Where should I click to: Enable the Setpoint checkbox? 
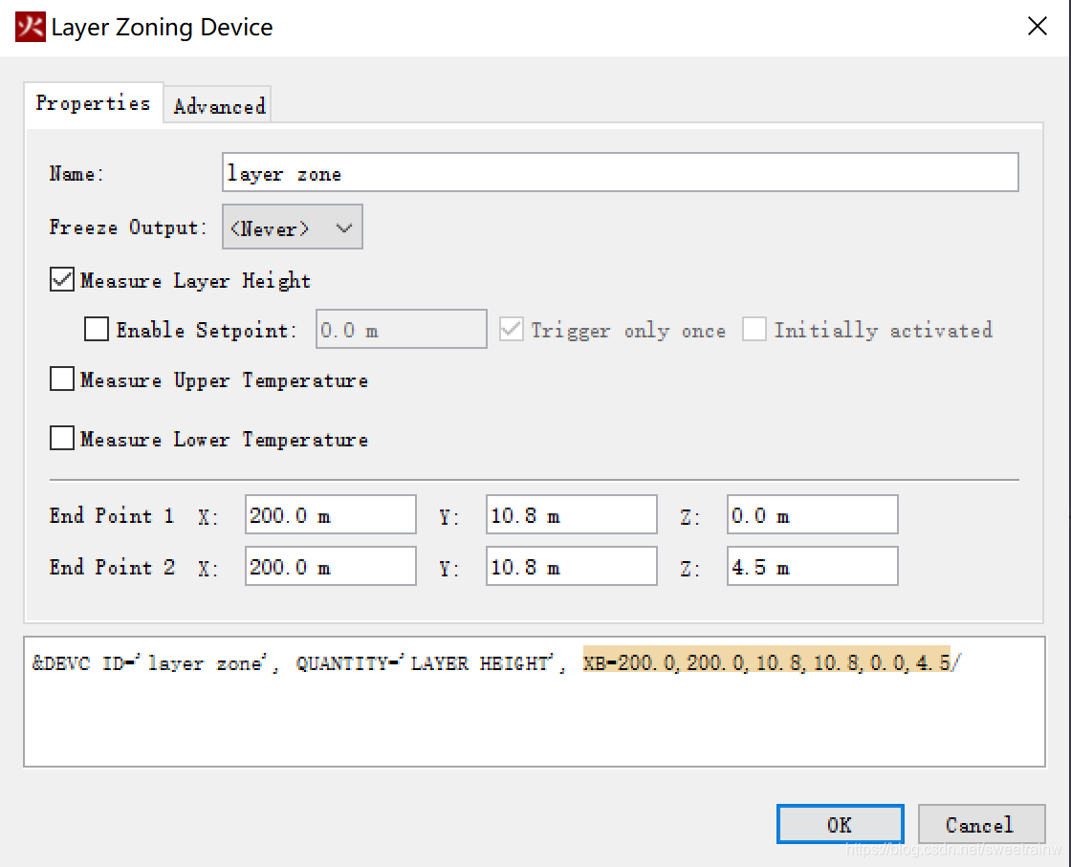pyautogui.click(x=97, y=329)
